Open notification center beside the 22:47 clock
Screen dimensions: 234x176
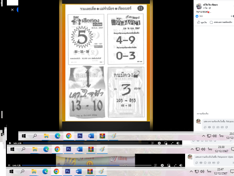click(232, 171)
